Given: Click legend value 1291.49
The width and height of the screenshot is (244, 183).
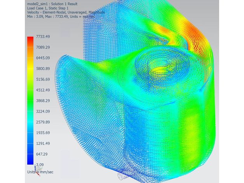Looking at the screenshot, I should click(x=43, y=143).
